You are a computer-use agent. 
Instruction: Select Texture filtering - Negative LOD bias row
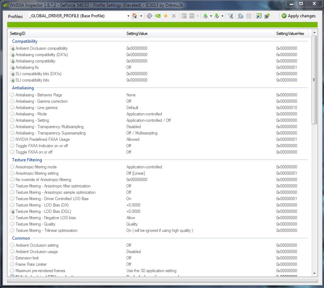pyautogui.click(x=159, y=218)
